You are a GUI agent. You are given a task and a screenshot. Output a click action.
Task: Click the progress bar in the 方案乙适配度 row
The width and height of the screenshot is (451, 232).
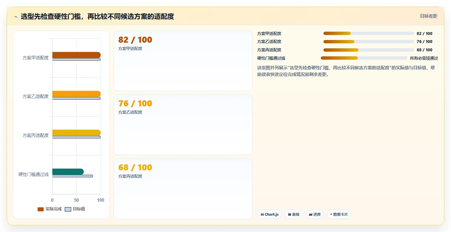(369, 42)
